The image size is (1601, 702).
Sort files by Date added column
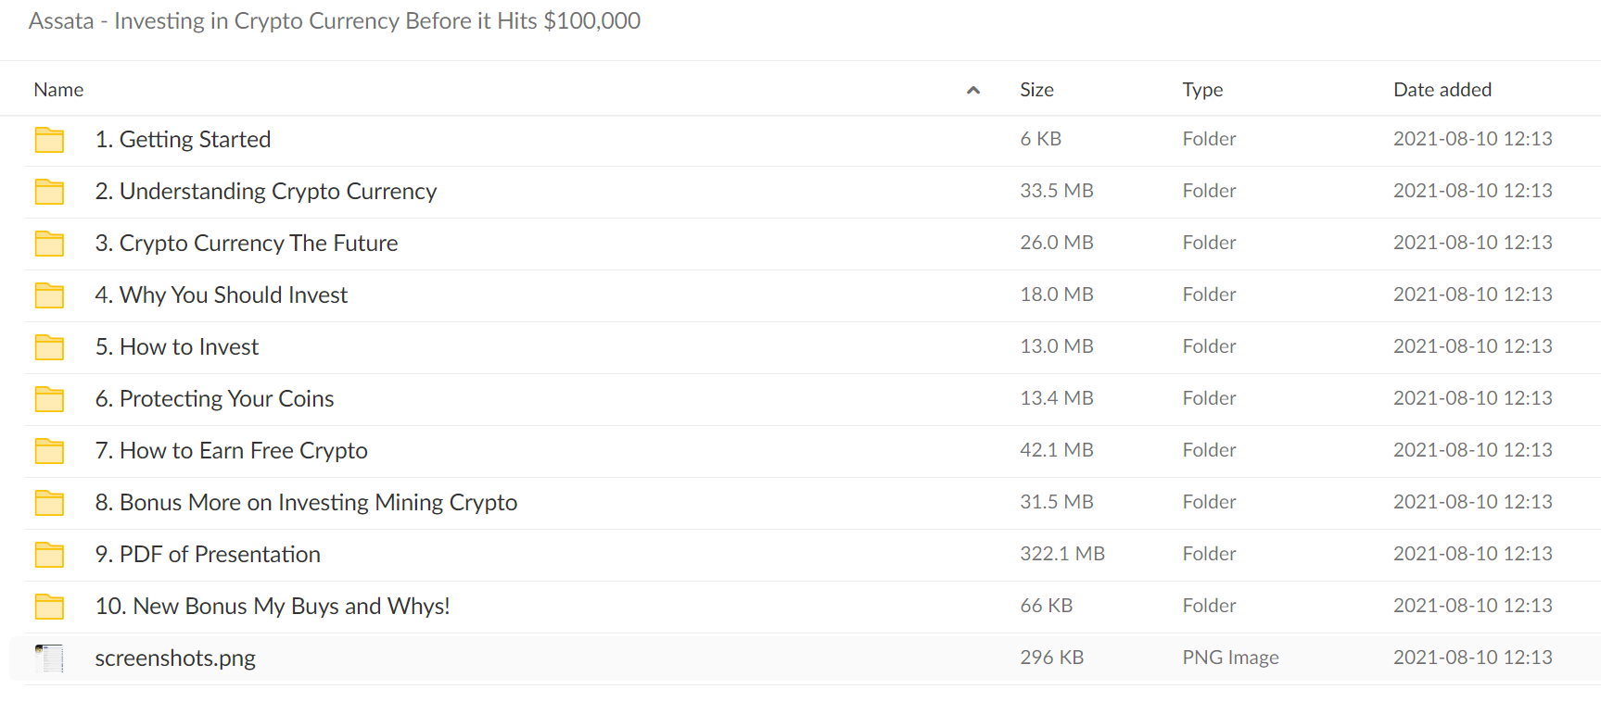click(x=1442, y=90)
